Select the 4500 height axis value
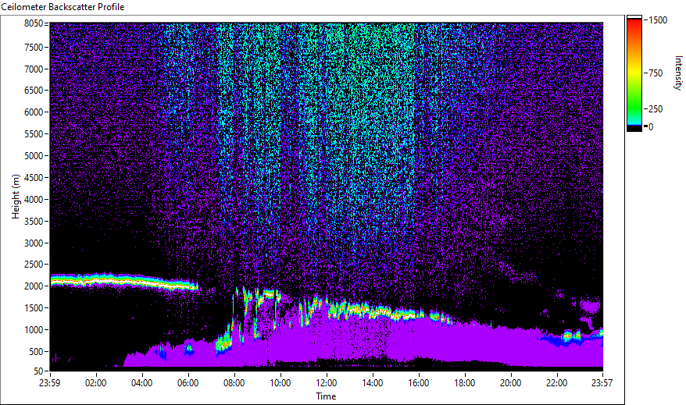This screenshot has height=405, width=686. (x=34, y=178)
